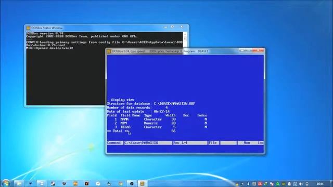Minimize the DOSBox Status Window
Viewport: 333px width, 187px height.
pos(165,27)
